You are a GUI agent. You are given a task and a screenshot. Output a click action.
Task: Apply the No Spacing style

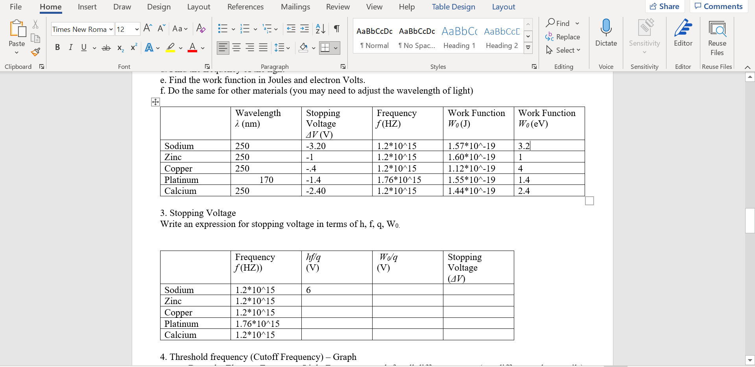pos(417,38)
